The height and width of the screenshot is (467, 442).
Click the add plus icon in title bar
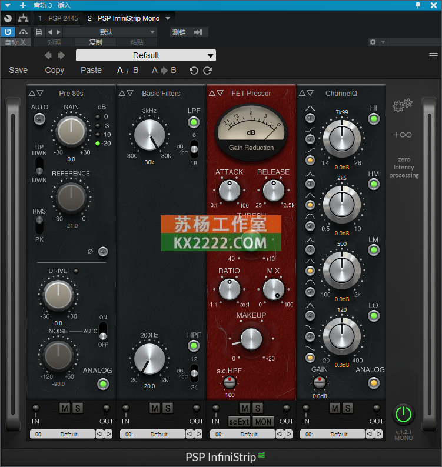coord(22,5)
